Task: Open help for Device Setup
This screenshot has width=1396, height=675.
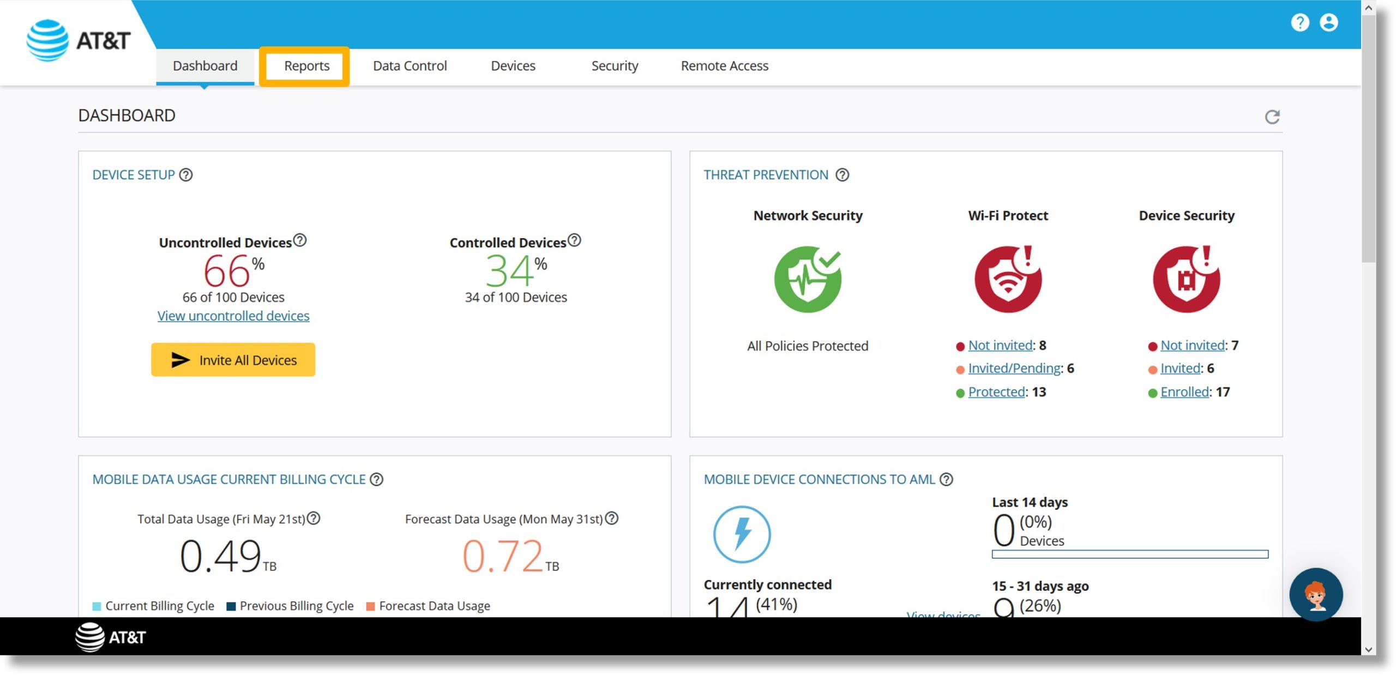Action: click(x=186, y=174)
